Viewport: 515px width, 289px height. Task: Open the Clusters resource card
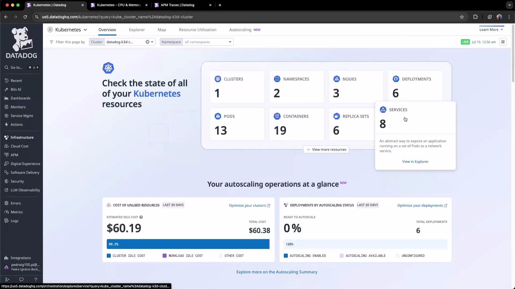(237, 87)
